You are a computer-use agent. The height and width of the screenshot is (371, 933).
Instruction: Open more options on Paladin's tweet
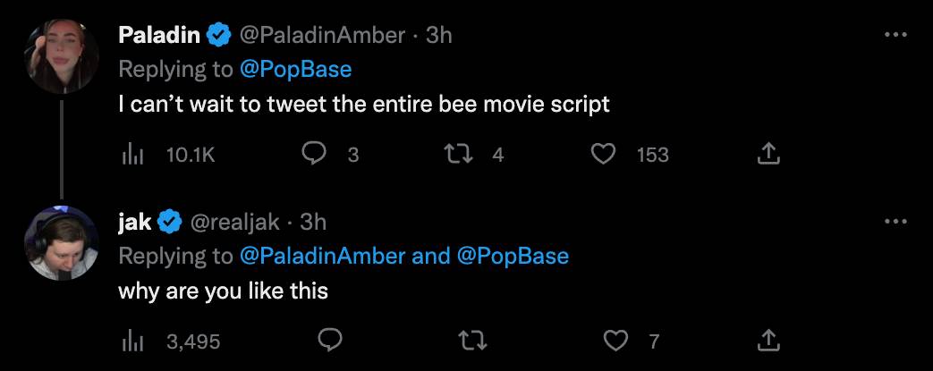tap(895, 35)
